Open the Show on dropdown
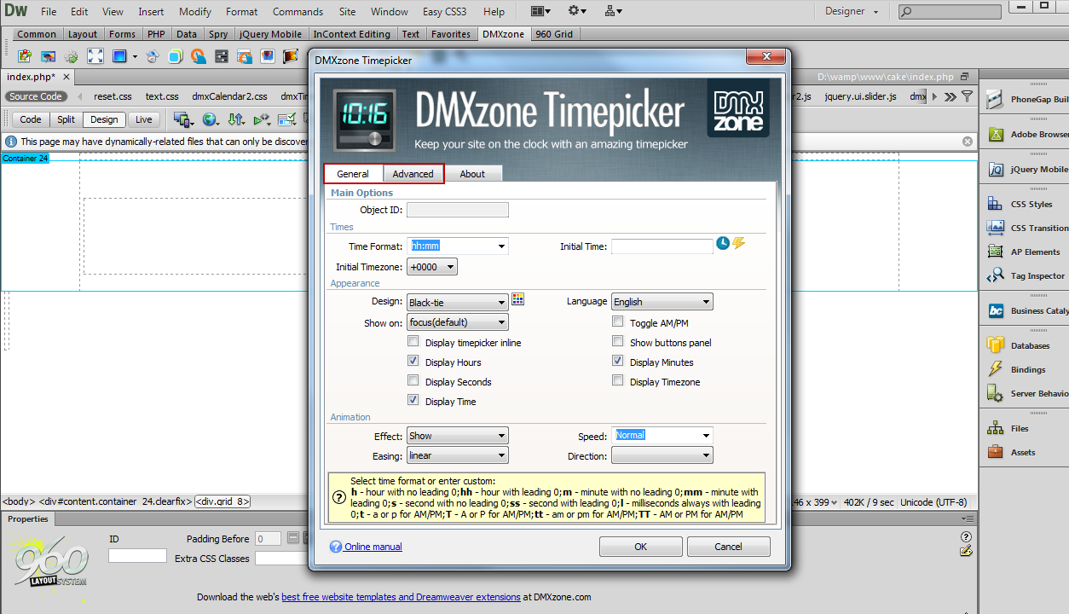Viewport: 1069px width, 614px height. coord(458,322)
